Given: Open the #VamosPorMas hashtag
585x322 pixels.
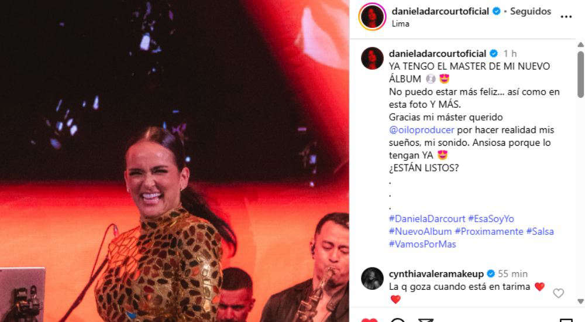Looking at the screenshot, I should [422, 244].
